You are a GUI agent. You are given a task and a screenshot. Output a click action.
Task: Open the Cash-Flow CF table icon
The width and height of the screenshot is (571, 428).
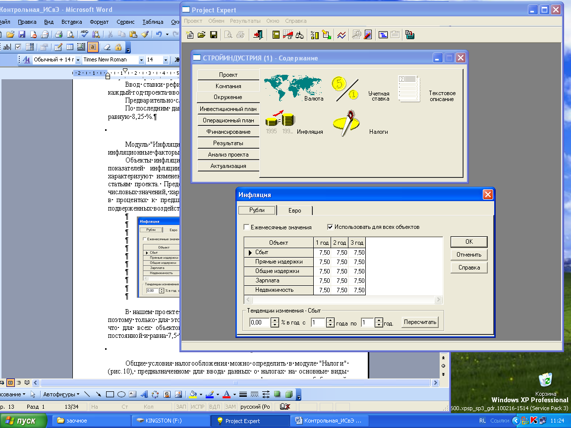coord(287,35)
